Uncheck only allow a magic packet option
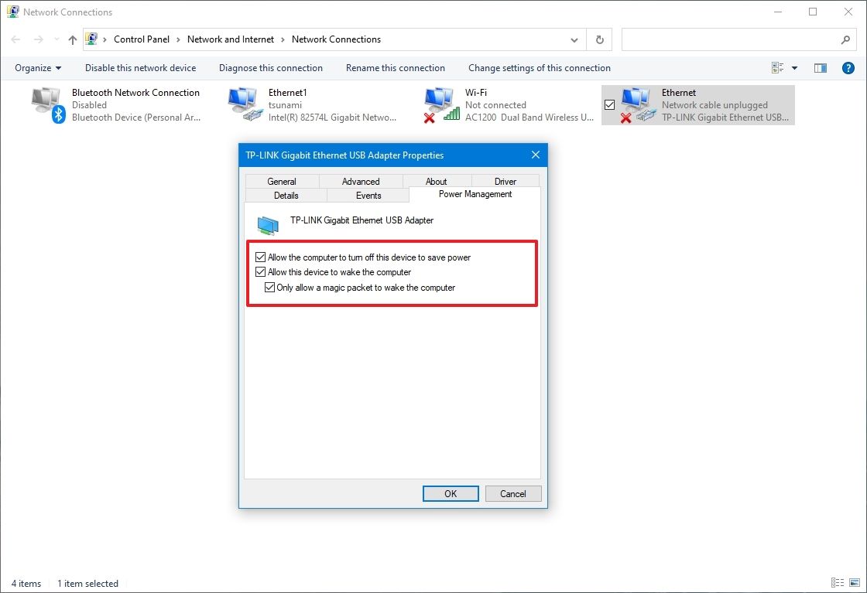Viewport: 867px width, 593px height. click(269, 287)
